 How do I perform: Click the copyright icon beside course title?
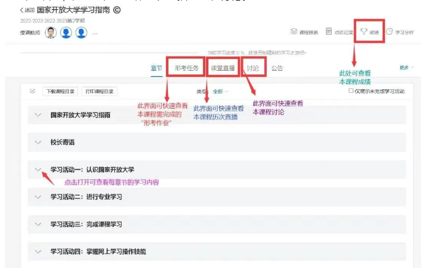117,10
